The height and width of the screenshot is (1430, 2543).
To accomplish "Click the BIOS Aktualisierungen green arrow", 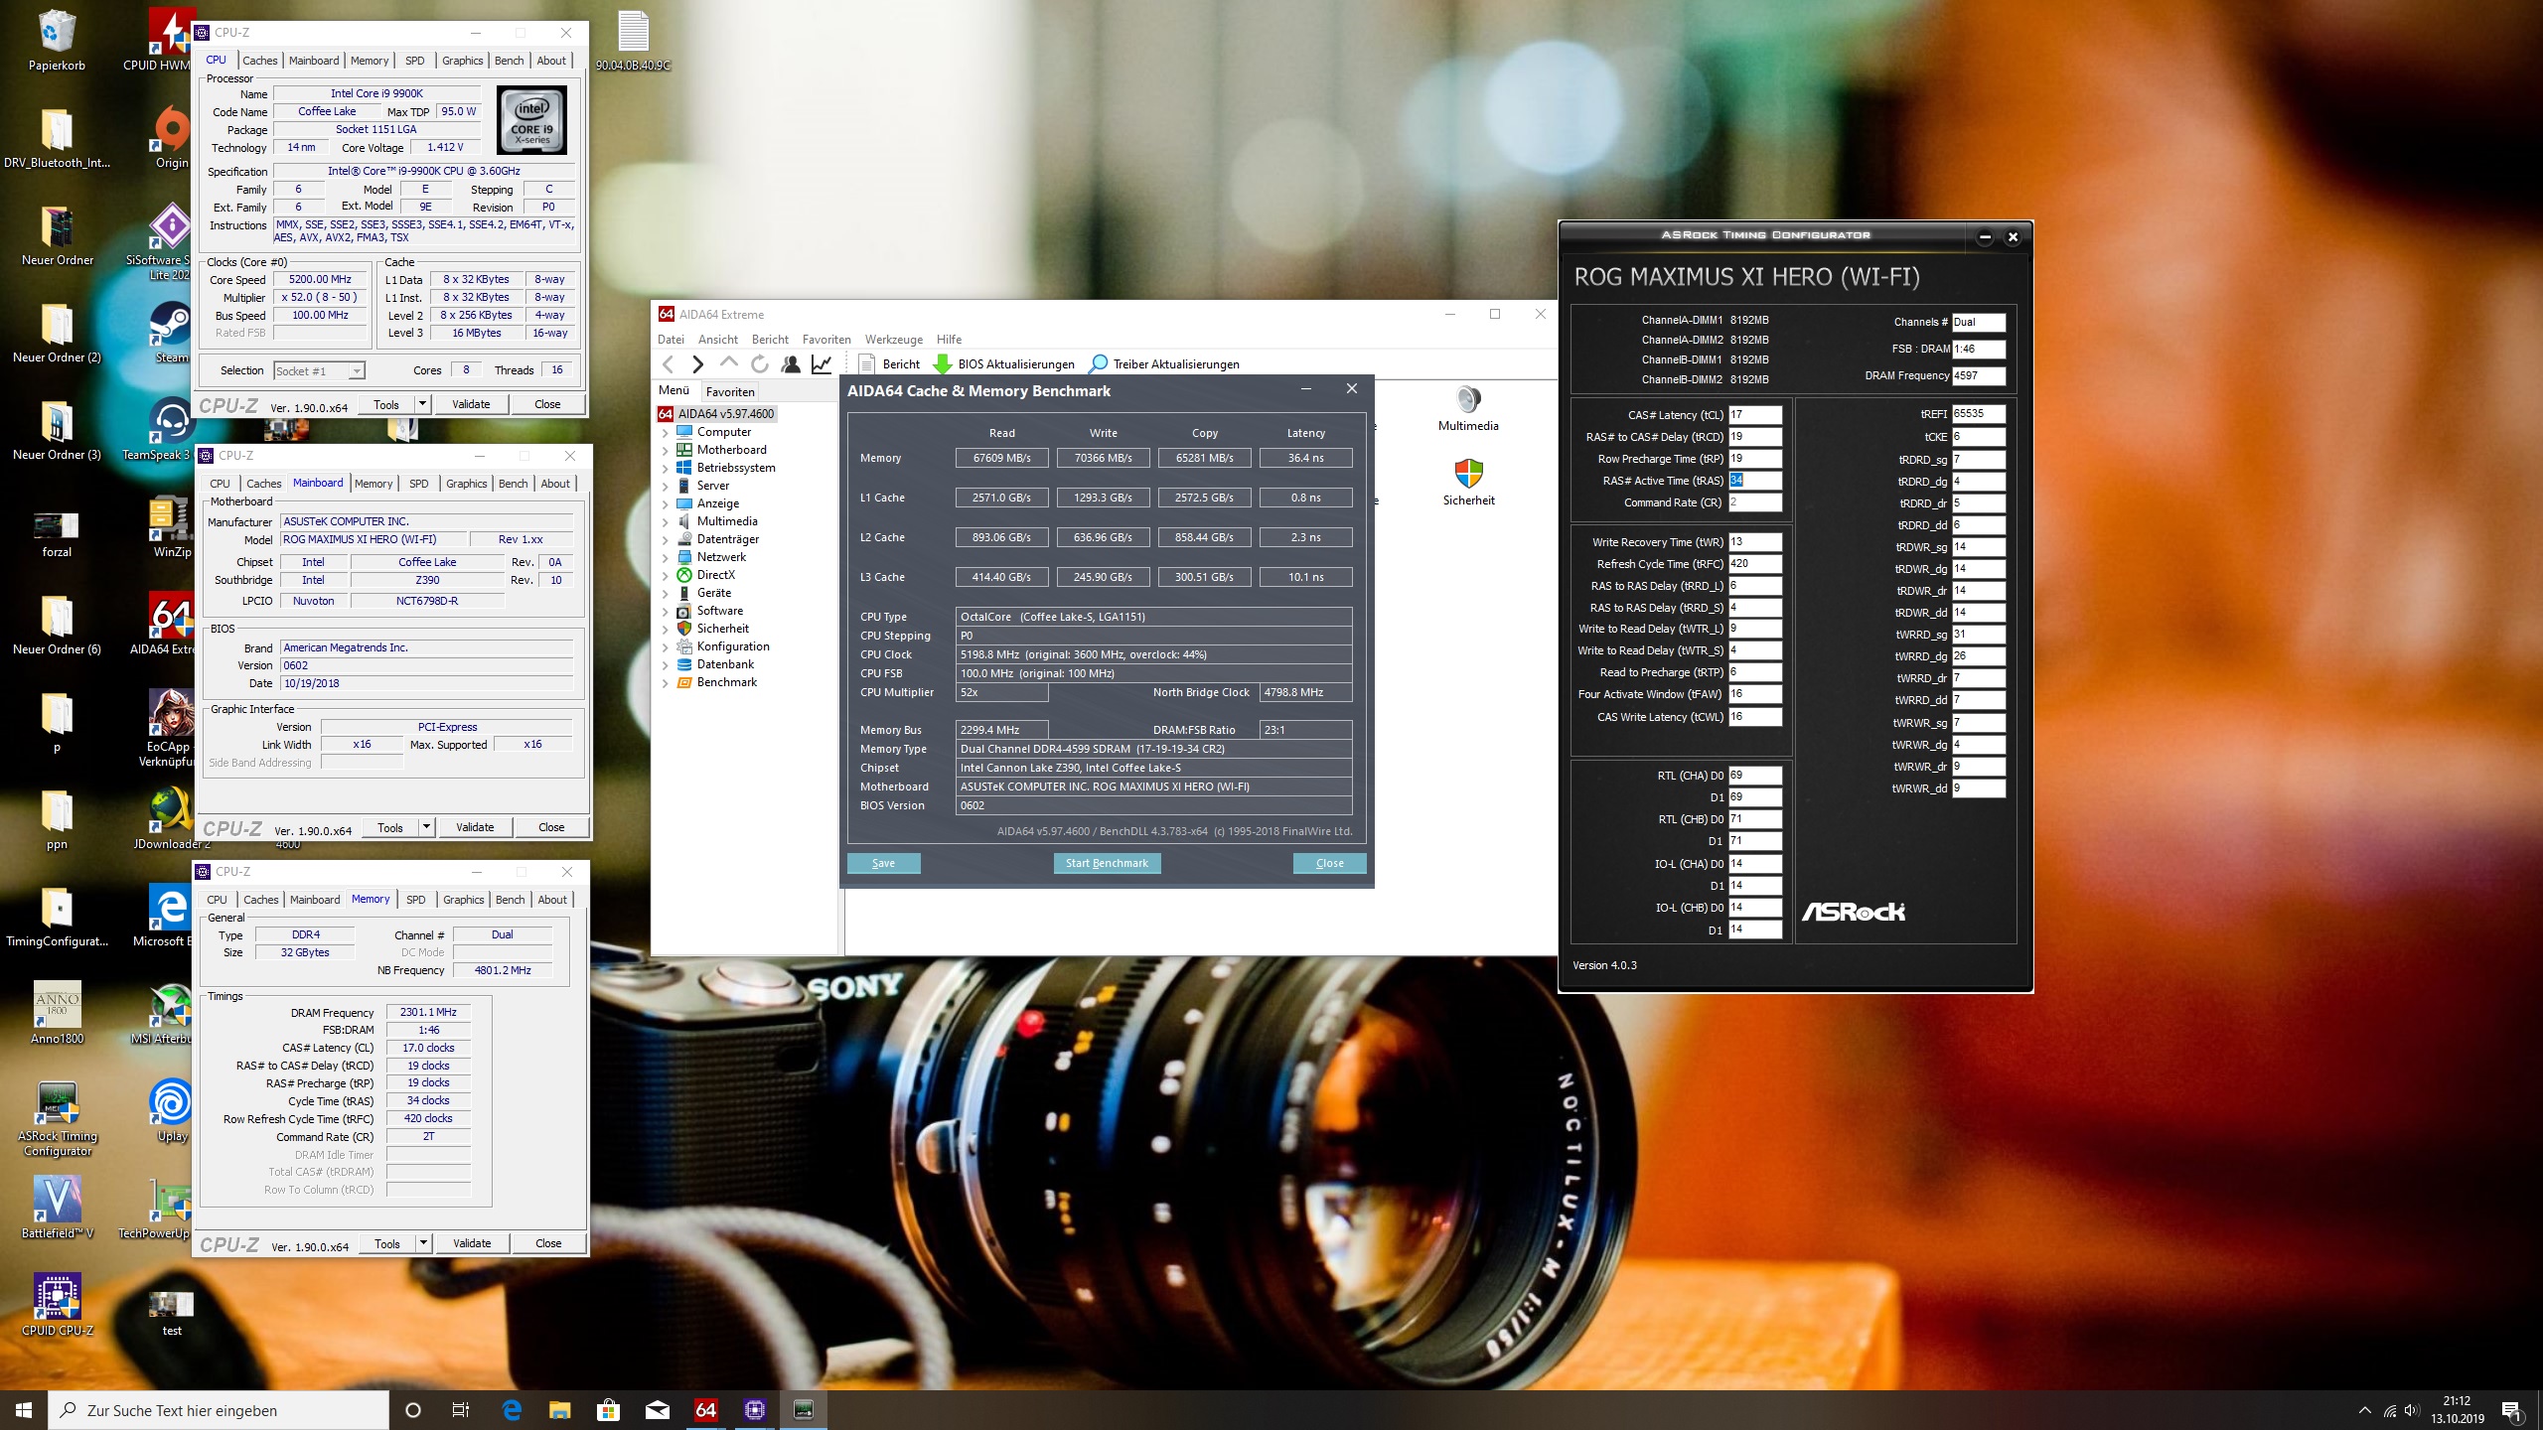I will (943, 364).
